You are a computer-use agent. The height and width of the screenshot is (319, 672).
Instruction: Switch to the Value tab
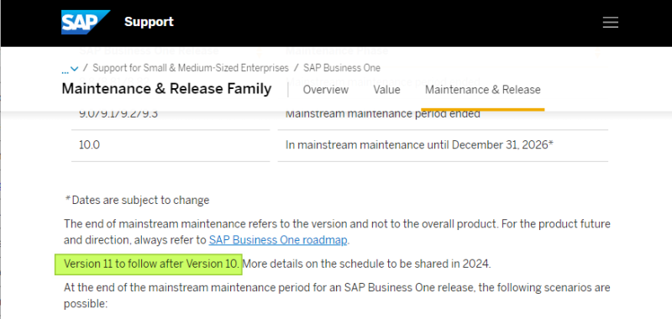tap(386, 90)
